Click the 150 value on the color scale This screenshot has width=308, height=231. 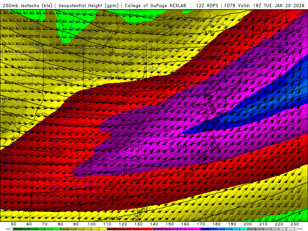(170, 224)
